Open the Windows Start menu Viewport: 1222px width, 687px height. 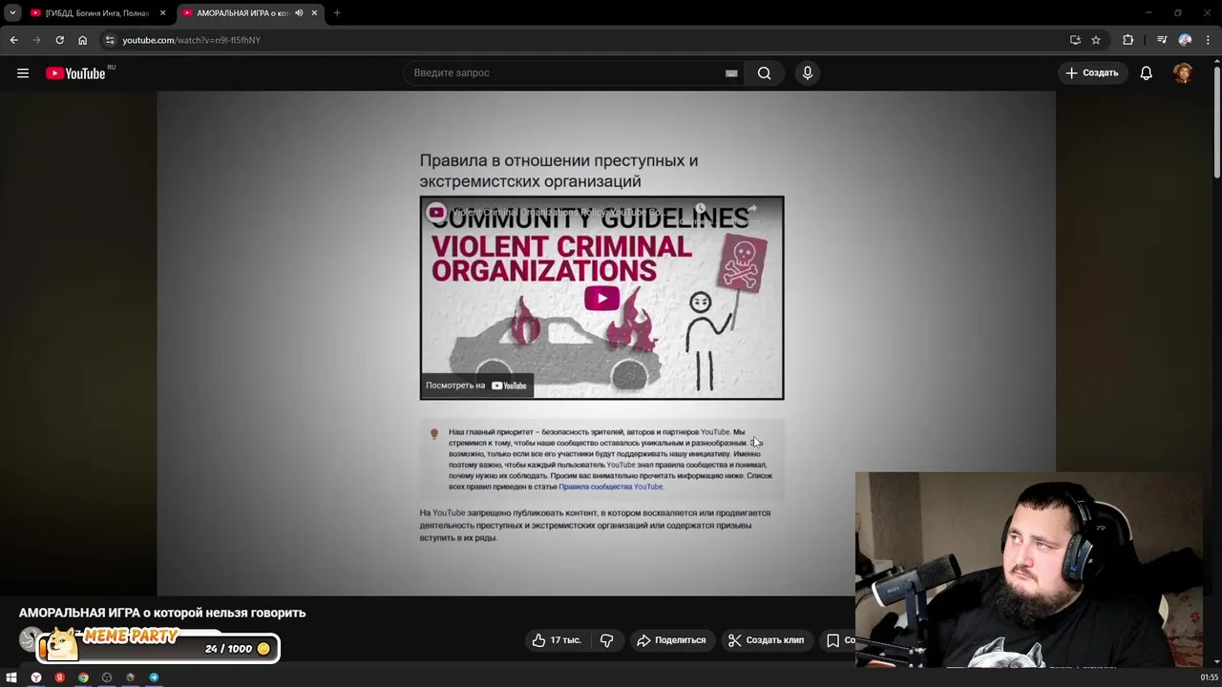point(11,677)
